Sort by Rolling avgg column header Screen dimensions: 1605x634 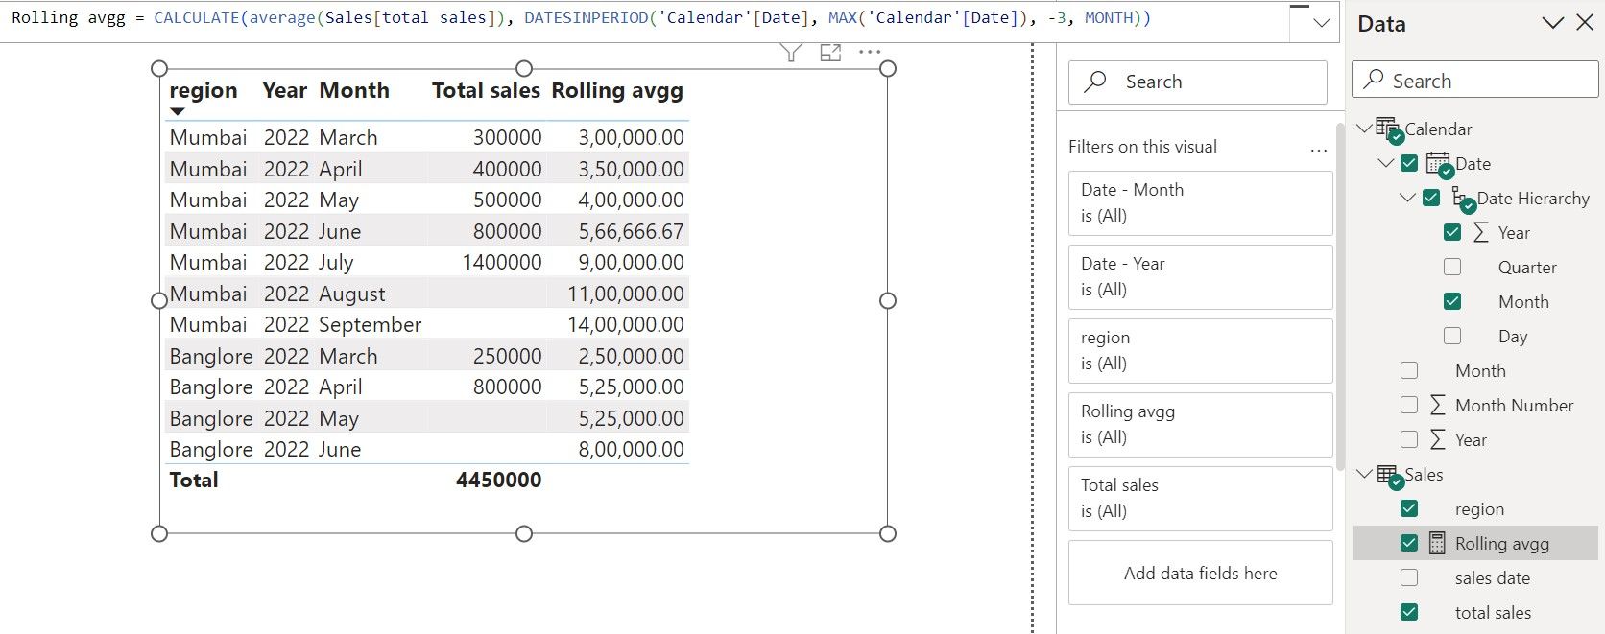point(617,91)
